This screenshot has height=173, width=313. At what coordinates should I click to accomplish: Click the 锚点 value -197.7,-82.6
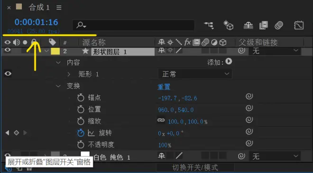(177, 98)
